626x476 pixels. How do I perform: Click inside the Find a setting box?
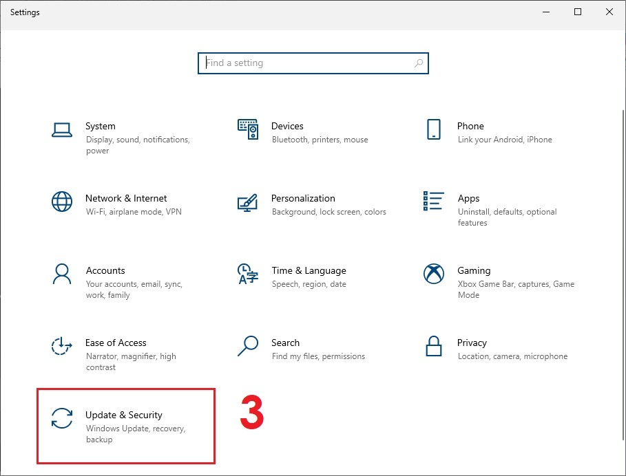303,63
